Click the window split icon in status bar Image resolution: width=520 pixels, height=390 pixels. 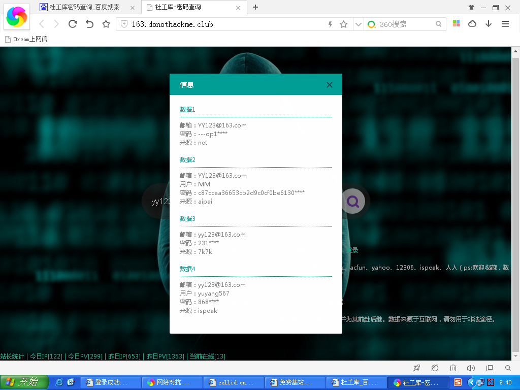[490, 368]
